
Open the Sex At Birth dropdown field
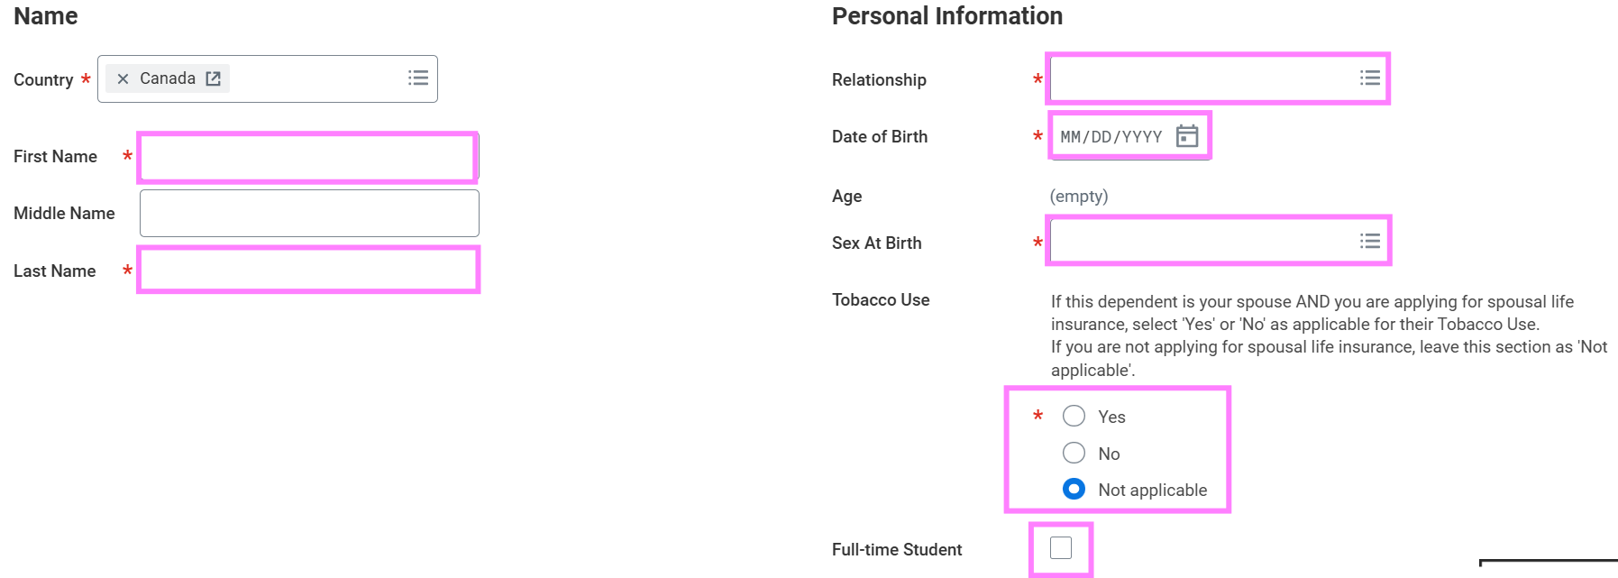(x=1199, y=241)
